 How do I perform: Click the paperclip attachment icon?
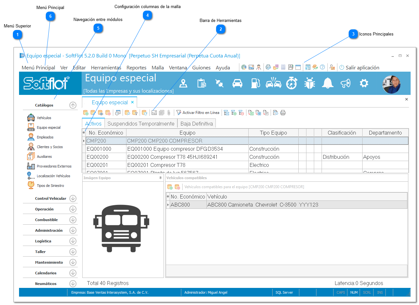pos(169,113)
